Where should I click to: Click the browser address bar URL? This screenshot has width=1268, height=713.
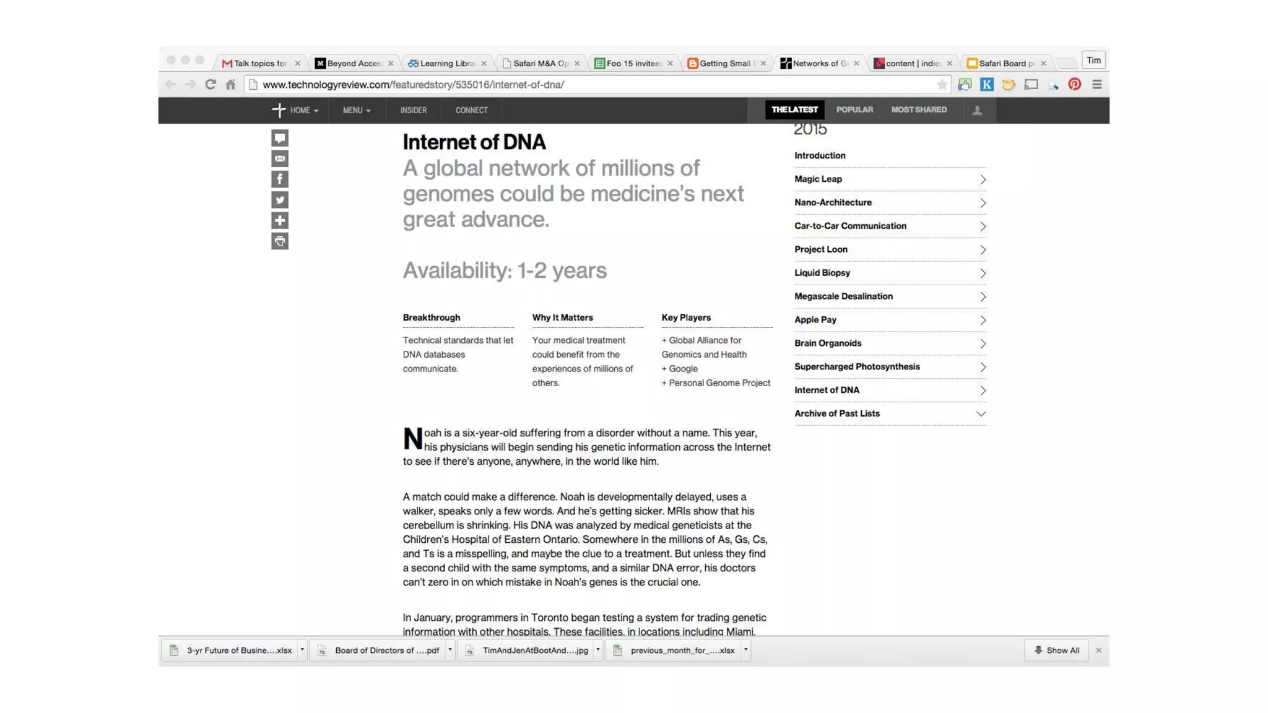coord(413,85)
